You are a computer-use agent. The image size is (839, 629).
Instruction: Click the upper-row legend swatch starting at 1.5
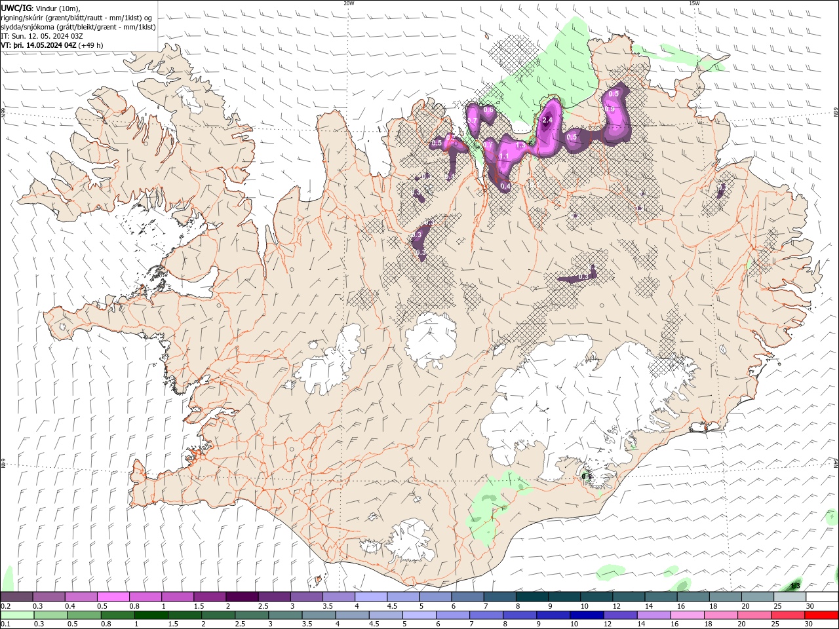210,597
